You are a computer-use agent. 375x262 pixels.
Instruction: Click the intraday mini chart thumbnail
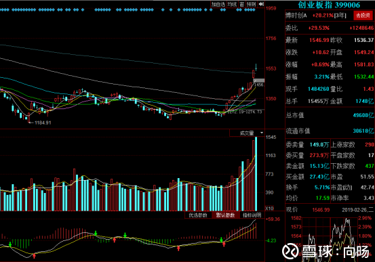click(x=330, y=239)
